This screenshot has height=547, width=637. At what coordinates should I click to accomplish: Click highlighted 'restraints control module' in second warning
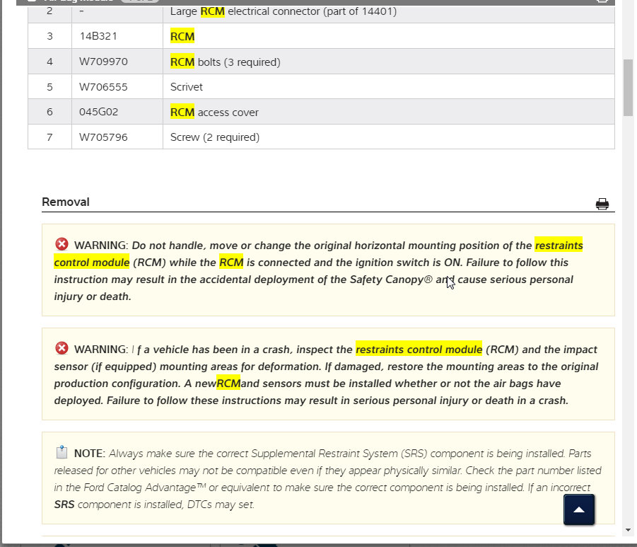click(419, 350)
